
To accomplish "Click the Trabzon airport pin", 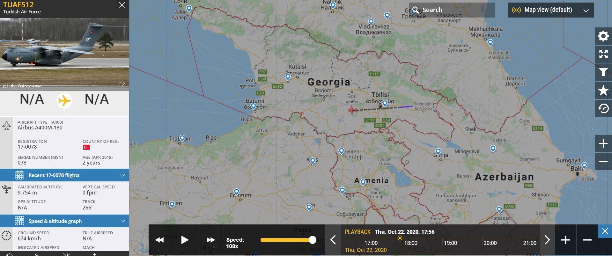I will tap(182, 138).
